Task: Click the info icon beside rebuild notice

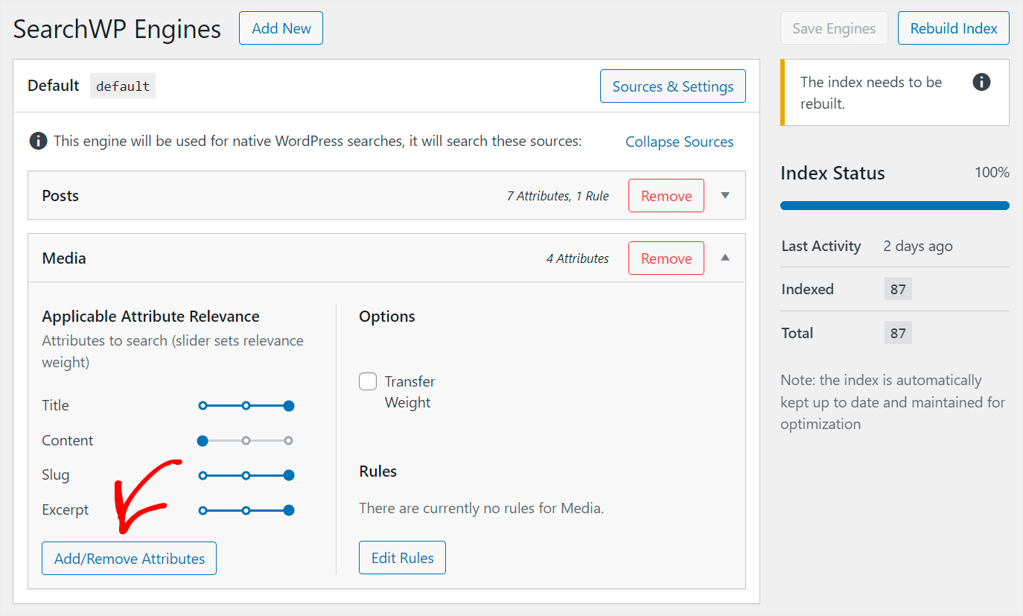Action: click(x=981, y=82)
